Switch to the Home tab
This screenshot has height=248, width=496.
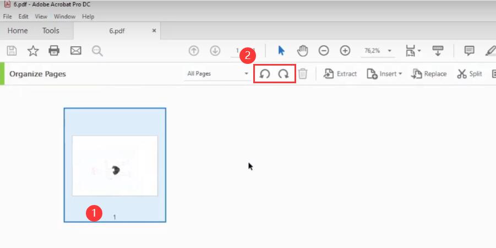18,31
